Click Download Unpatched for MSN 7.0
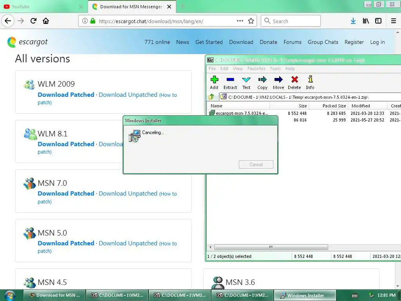 pyautogui.click(x=128, y=194)
